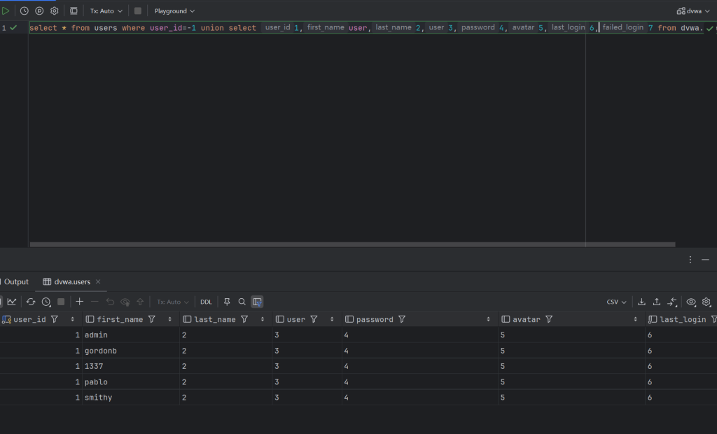Delete the row with the minus icon
The image size is (717, 434).
coord(95,302)
